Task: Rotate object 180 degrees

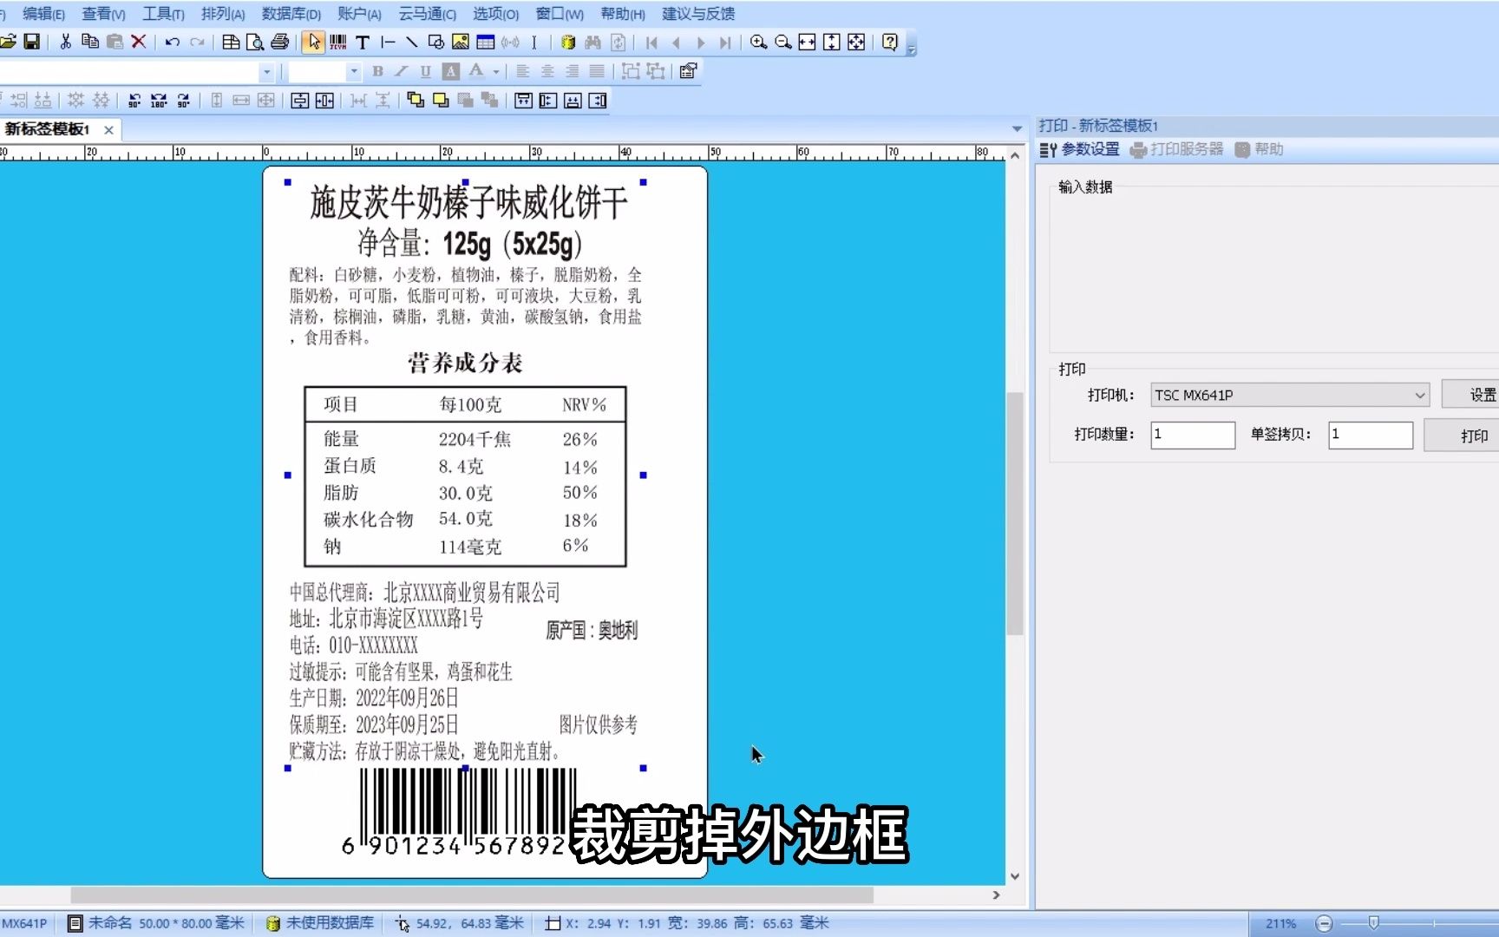Action: (159, 101)
